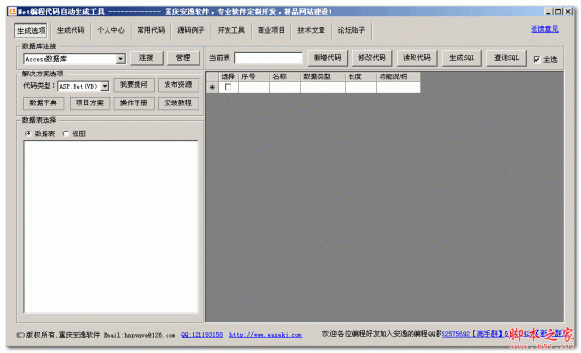Click the application icon in the title bar

13,11
